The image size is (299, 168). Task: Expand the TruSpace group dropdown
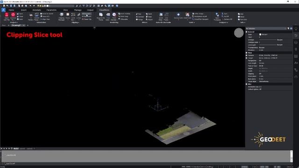click(x=223, y=22)
